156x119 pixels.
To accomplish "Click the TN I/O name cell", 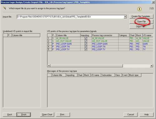I will click(x=148, y=47).
